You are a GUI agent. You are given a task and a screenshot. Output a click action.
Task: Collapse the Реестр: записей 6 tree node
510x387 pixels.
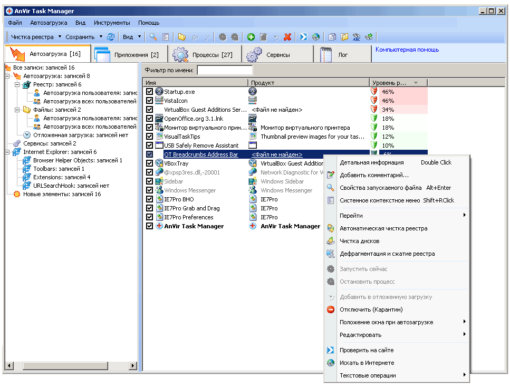coord(17,84)
